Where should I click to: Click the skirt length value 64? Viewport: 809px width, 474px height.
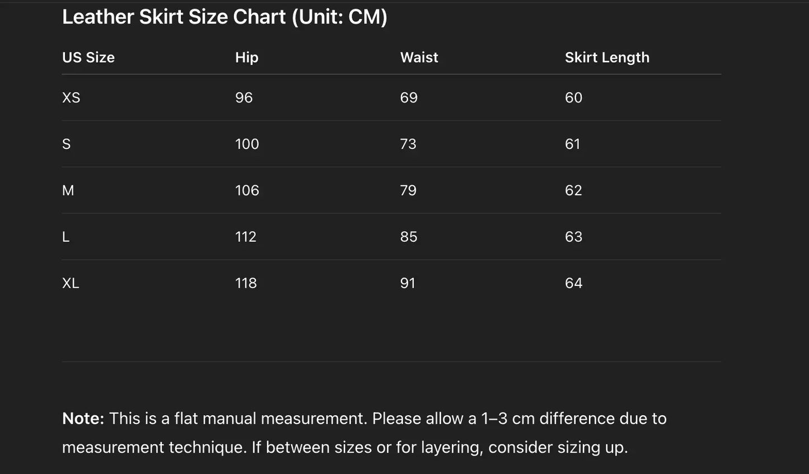tap(573, 283)
